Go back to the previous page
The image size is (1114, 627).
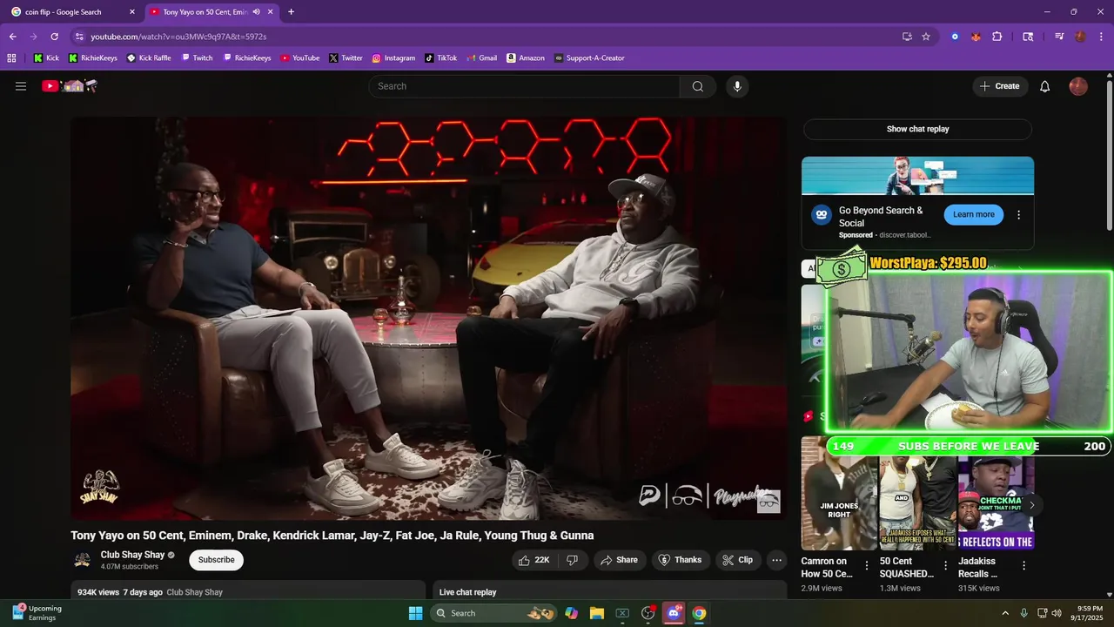point(13,37)
